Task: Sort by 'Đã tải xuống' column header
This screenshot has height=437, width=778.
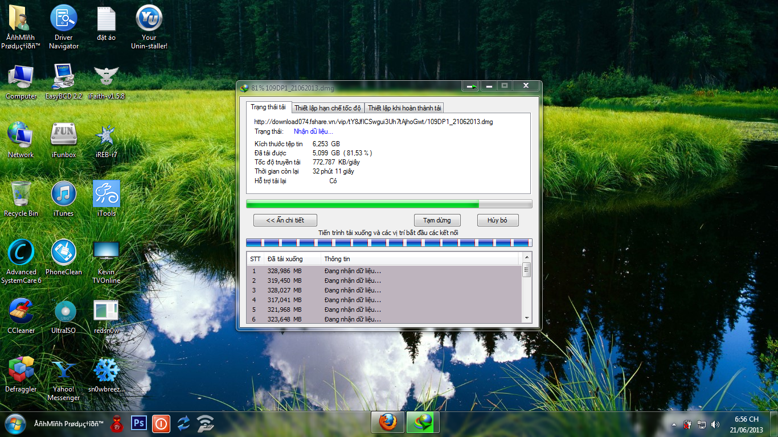Action: click(x=292, y=259)
